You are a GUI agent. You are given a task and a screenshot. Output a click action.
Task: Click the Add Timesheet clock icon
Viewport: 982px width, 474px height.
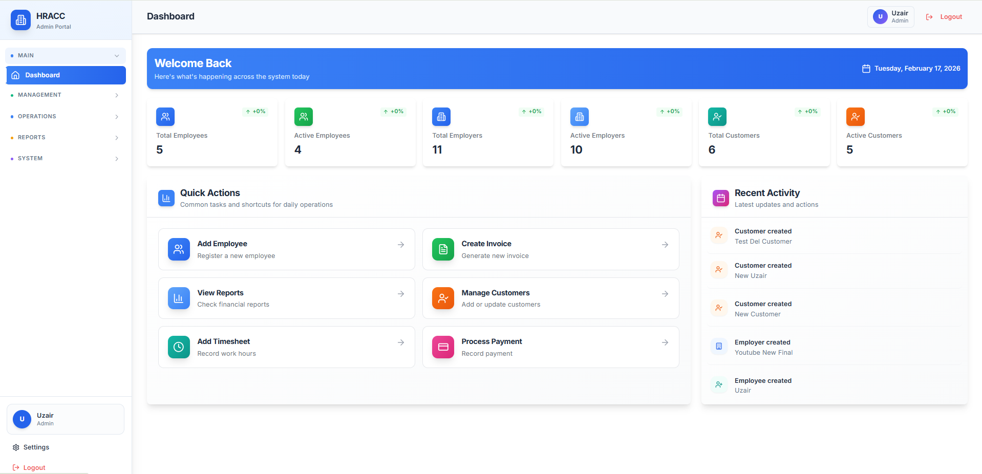point(179,347)
